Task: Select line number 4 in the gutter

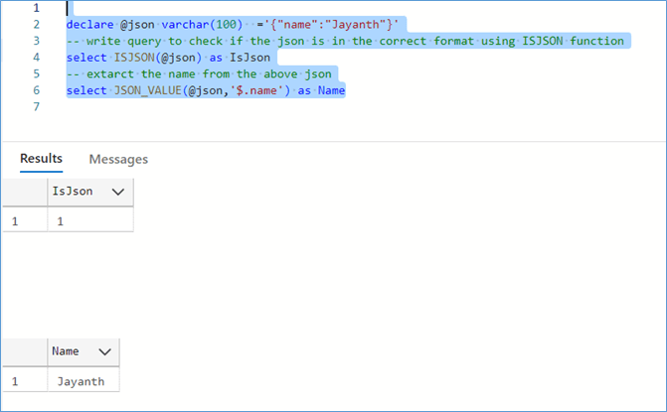Action: [x=36, y=58]
